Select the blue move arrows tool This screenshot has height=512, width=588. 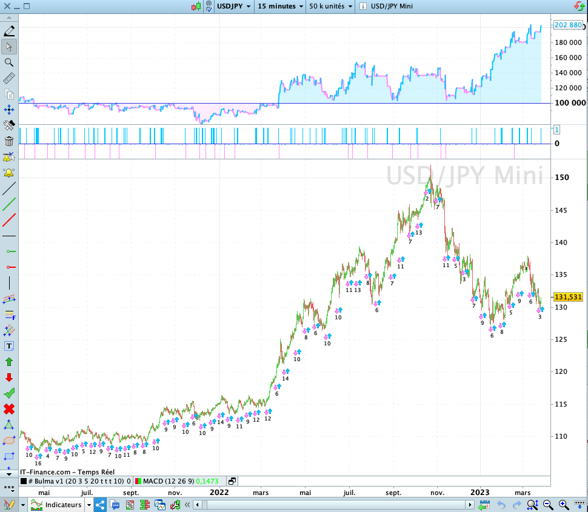[9, 110]
